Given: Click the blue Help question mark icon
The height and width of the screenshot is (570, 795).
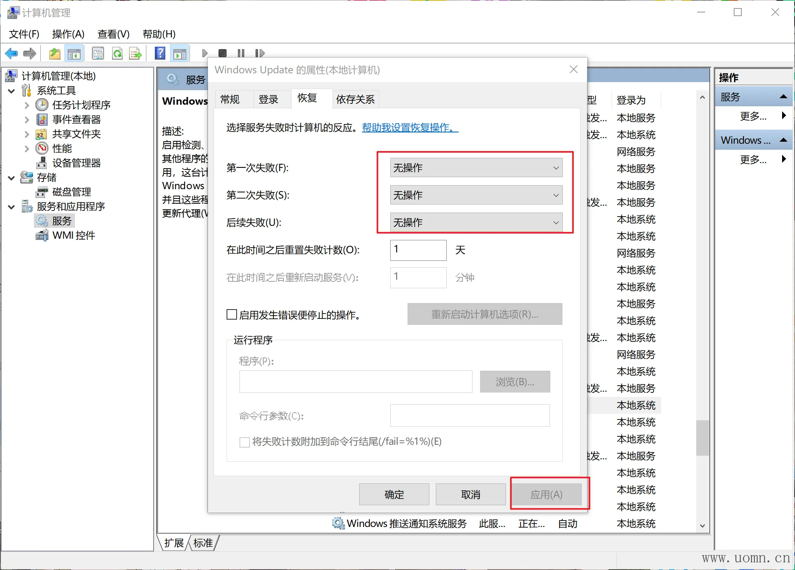Looking at the screenshot, I should point(160,53).
